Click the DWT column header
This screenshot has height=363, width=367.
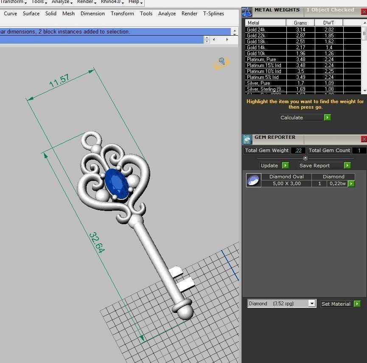(329, 23)
